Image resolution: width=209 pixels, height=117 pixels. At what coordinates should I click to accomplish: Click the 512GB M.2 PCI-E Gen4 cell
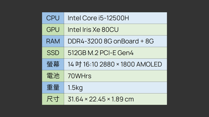point(100,53)
